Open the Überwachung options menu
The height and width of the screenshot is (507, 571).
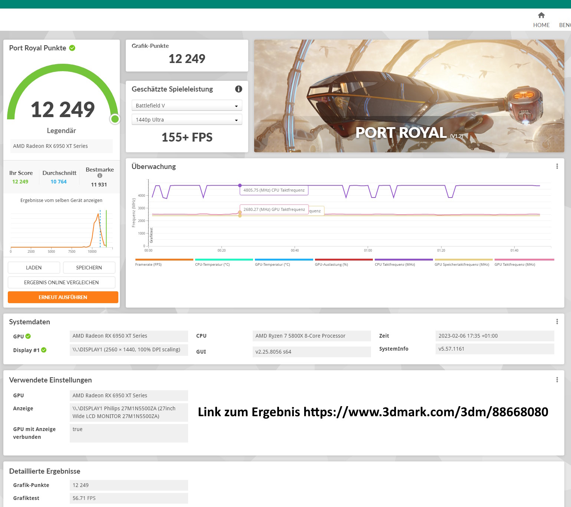(x=557, y=166)
